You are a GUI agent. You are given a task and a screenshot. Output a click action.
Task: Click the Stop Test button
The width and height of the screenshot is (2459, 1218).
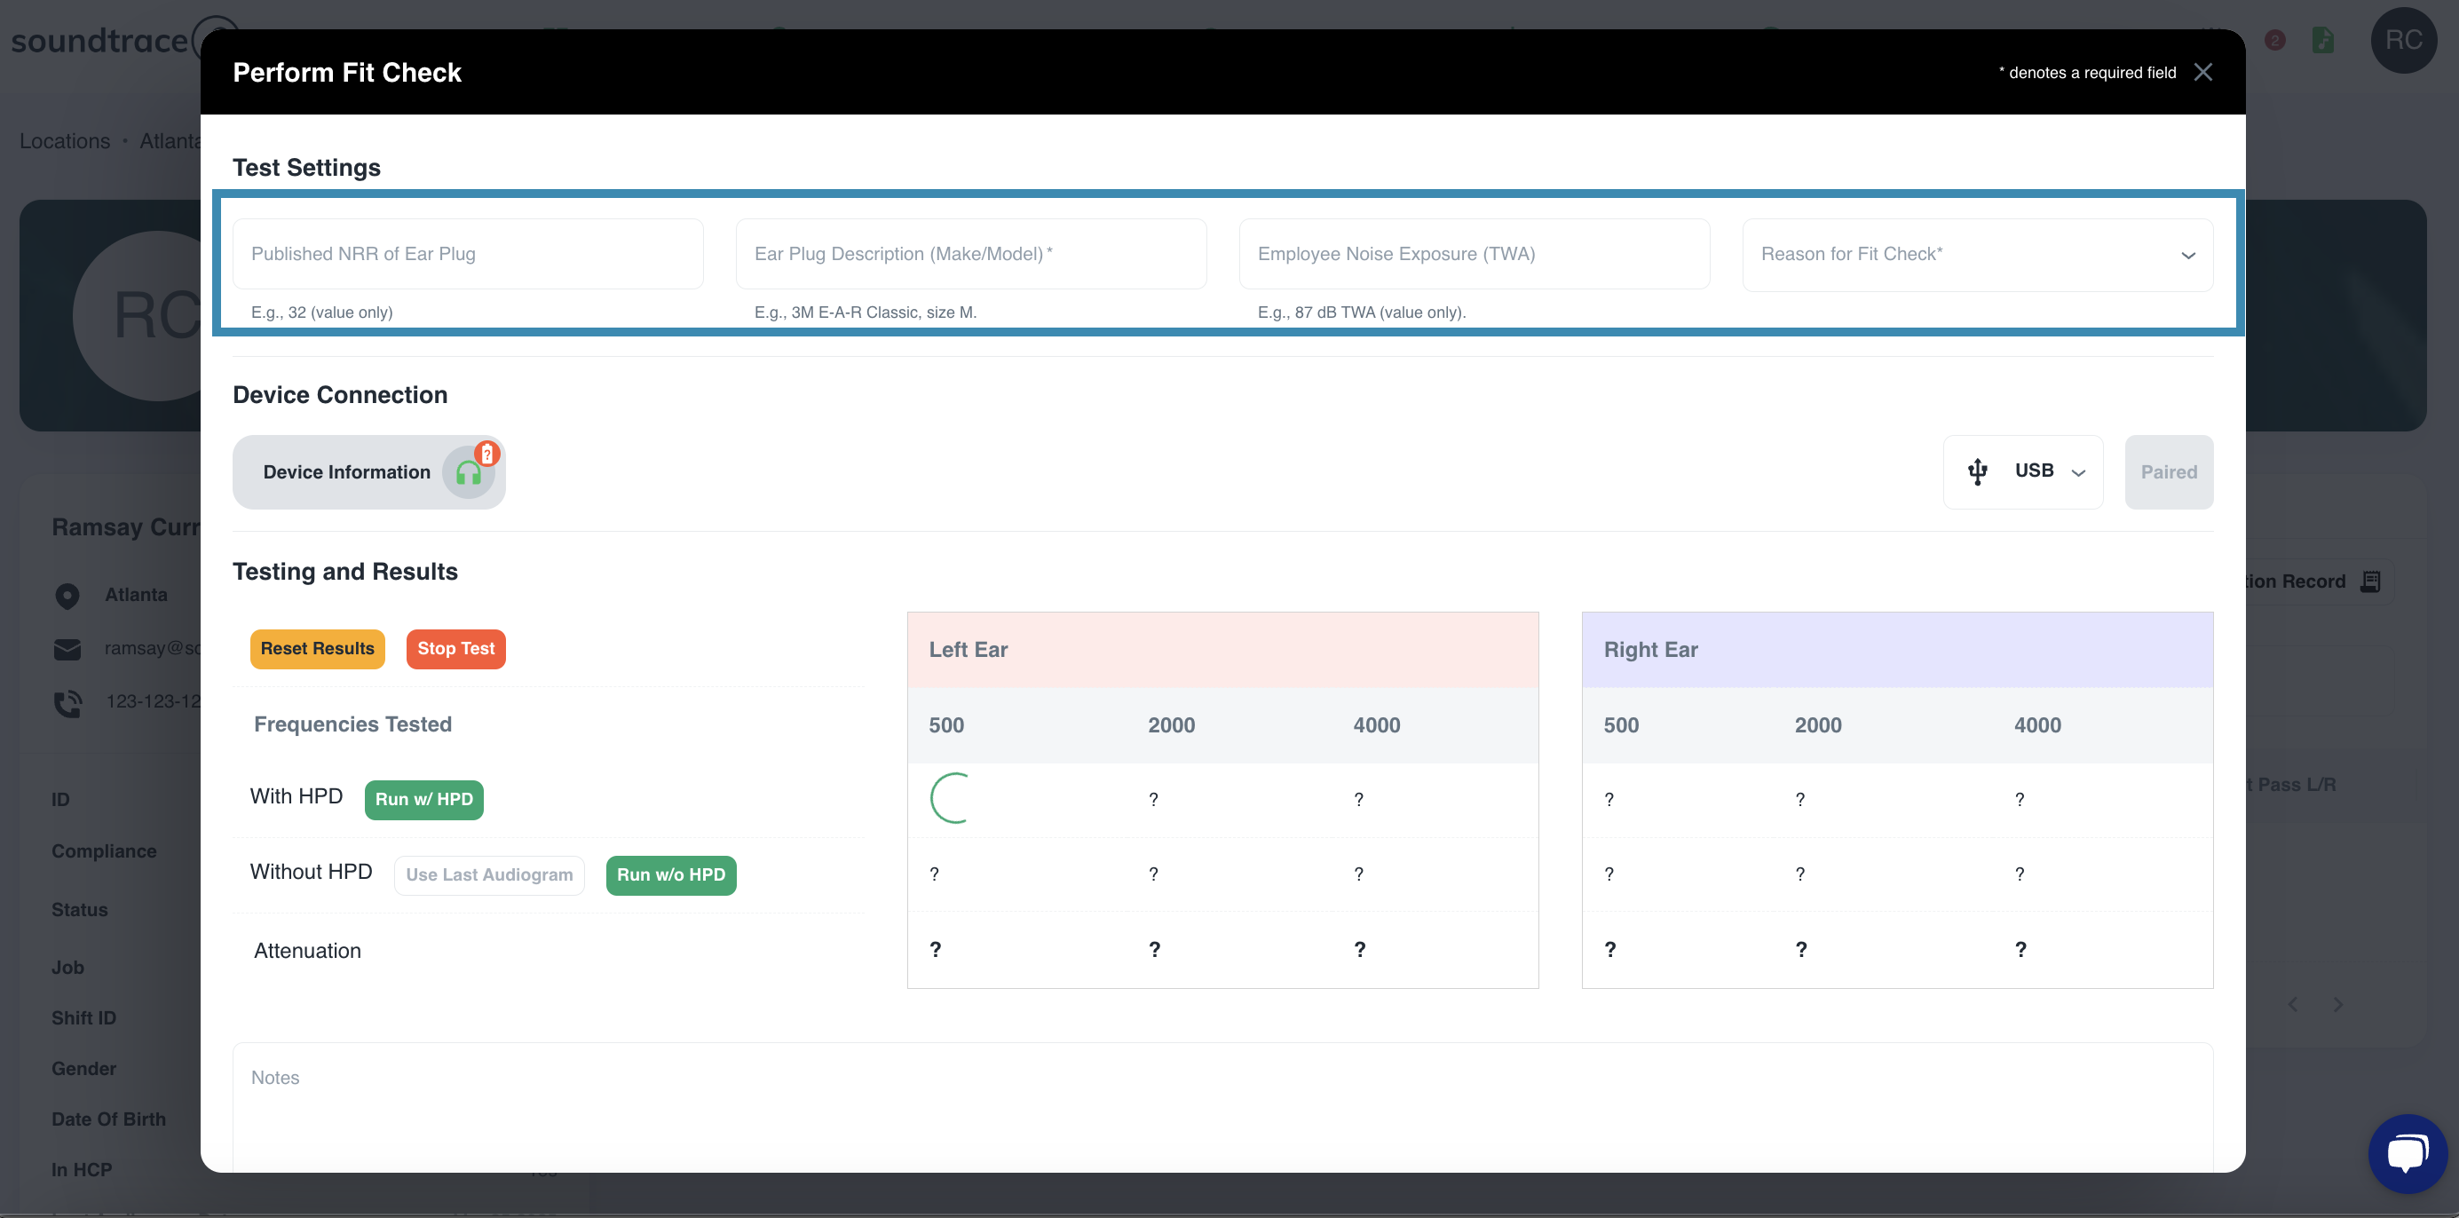[x=455, y=649]
